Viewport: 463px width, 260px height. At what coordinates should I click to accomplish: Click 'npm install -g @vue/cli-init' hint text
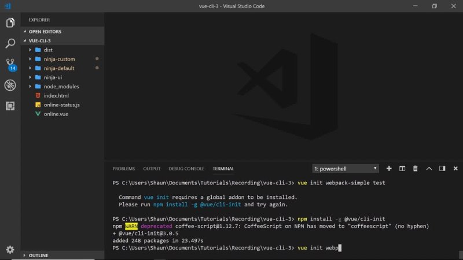pos(197,205)
